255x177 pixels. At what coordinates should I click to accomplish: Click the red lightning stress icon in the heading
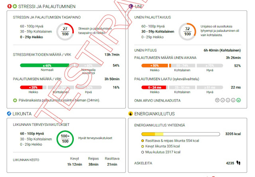(x=10, y=6)
